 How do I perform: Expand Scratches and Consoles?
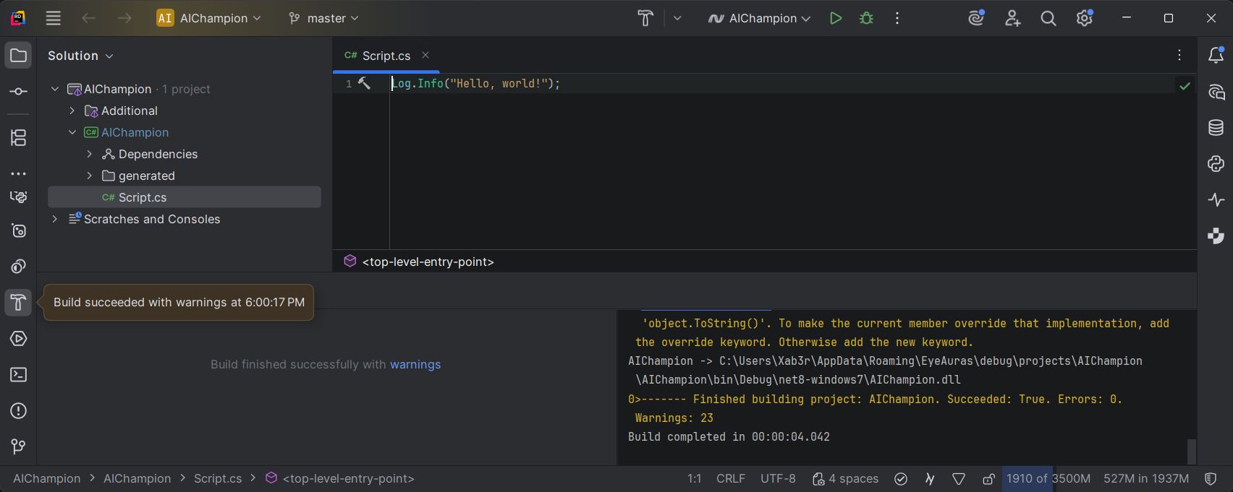(55, 219)
